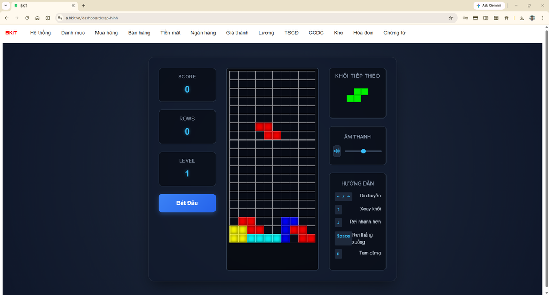Click the Space key hint
This screenshot has height=295, width=549.
tap(343, 238)
